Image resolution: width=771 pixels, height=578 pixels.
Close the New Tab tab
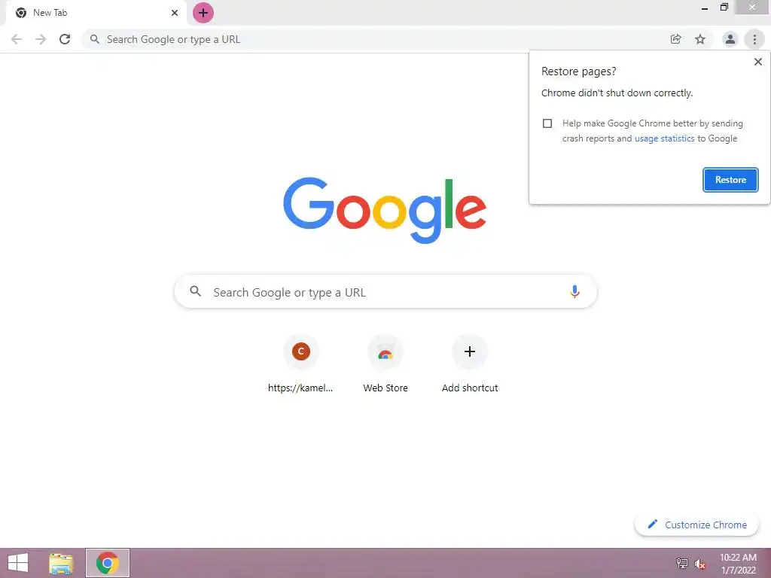[175, 13]
